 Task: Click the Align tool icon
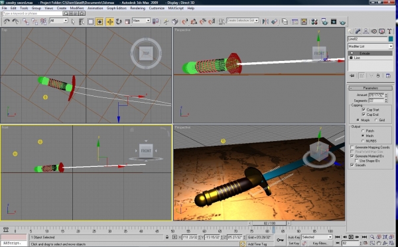[274, 22]
